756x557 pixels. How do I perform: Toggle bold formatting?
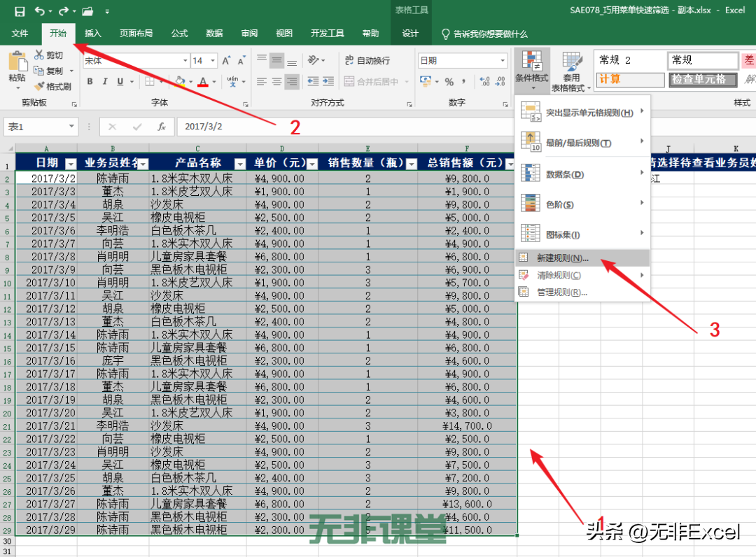(90, 81)
